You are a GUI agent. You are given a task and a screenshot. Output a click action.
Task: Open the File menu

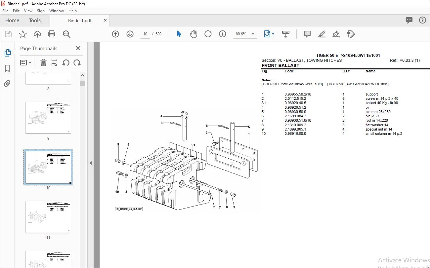tap(5, 11)
